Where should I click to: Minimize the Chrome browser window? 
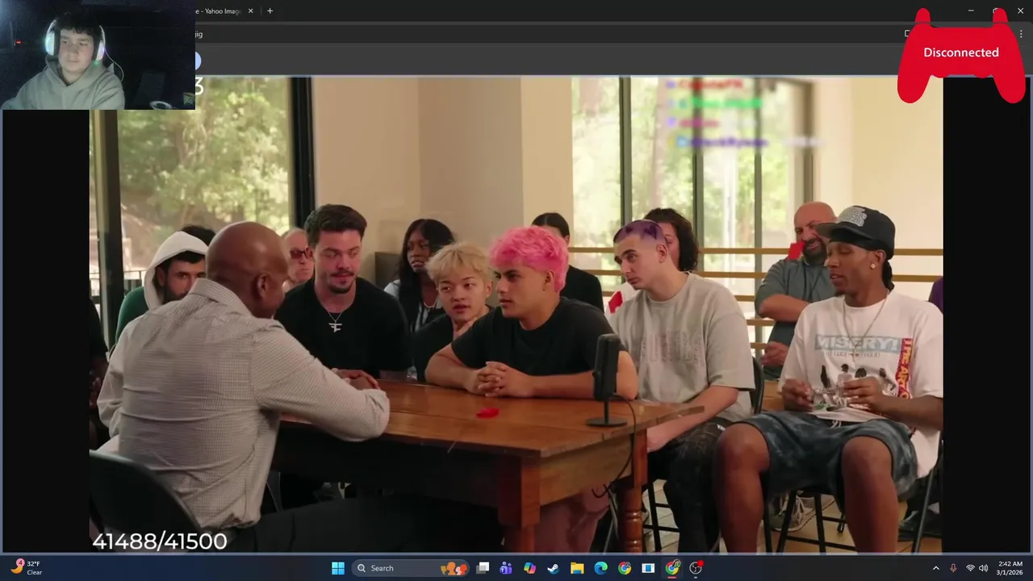click(971, 10)
